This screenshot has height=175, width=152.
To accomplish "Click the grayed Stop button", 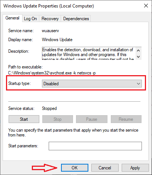I will tap(58, 119).
